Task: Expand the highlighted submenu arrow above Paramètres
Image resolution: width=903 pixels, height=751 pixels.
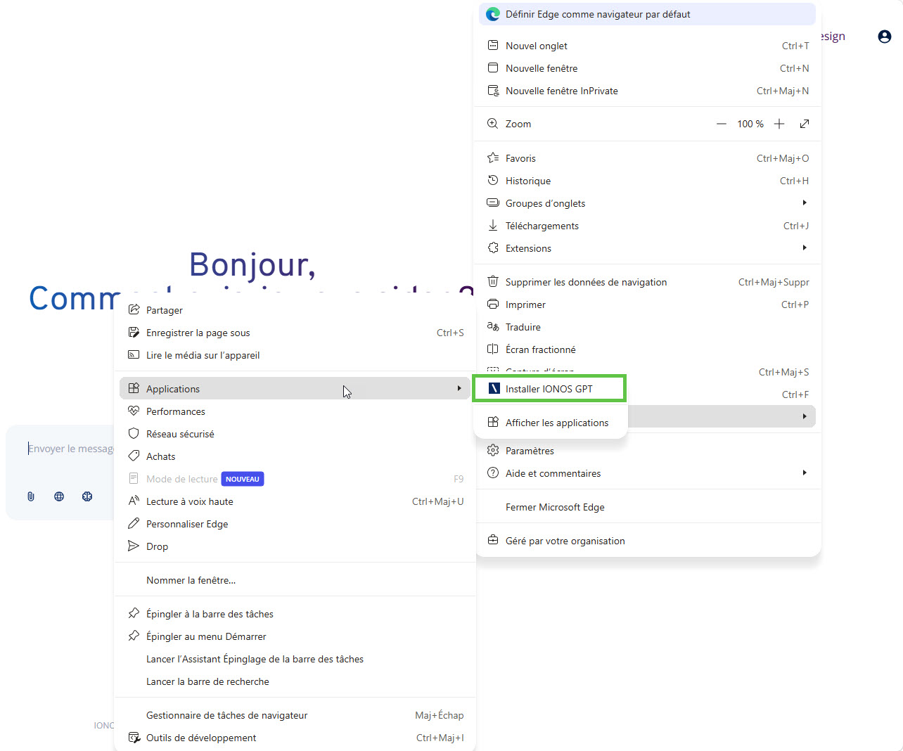Action: (805, 417)
